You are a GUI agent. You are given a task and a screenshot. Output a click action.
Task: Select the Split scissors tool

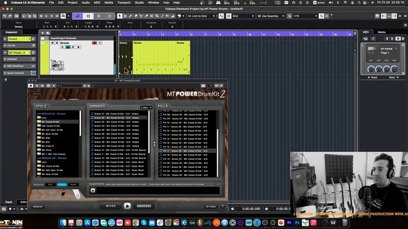(x=141, y=16)
